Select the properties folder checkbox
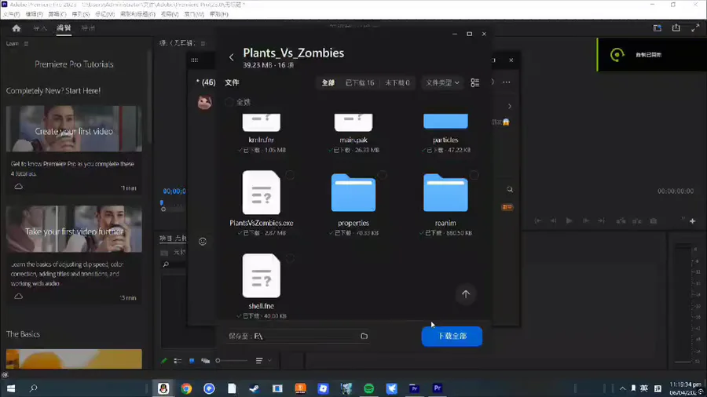707x397 pixels. click(382, 175)
